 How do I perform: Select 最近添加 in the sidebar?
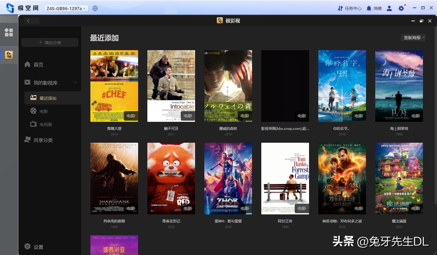point(53,98)
